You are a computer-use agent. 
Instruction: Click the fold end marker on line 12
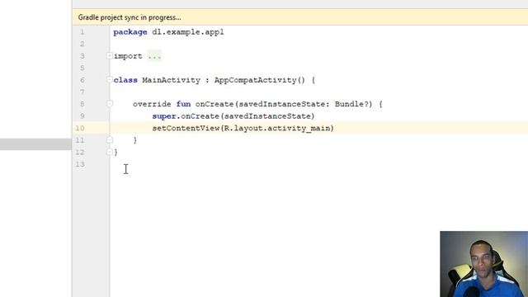click(x=110, y=152)
